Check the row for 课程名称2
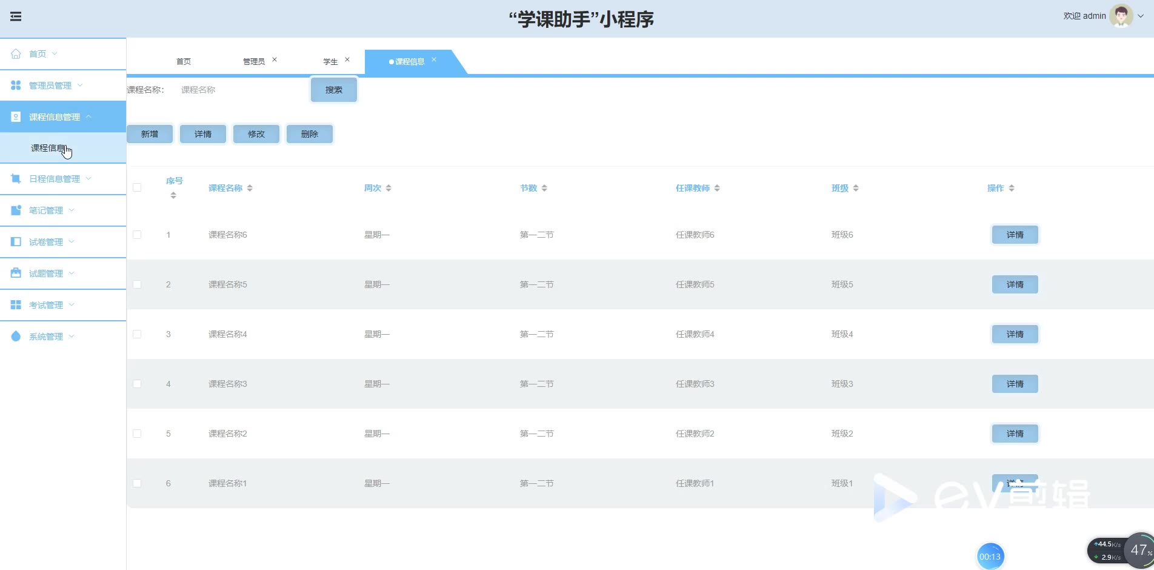The height and width of the screenshot is (570, 1154). 137,434
